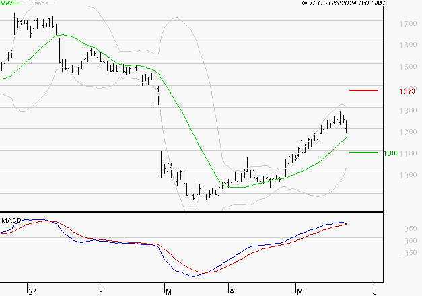Click the TEC 26/5/2024 timestamp text
422x296 pixels.
click(344, 3)
